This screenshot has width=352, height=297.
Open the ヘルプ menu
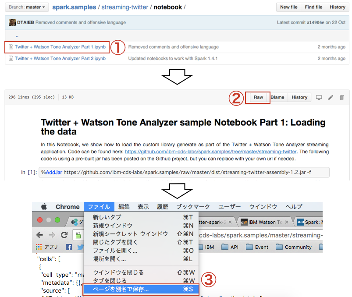pos(294,207)
